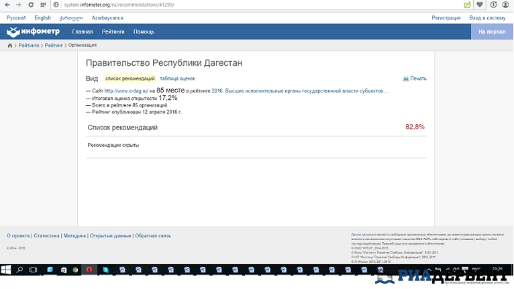This screenshot has width=514, height=289.
Task: Open the Вход в систему link
Action: pos(487,18)
